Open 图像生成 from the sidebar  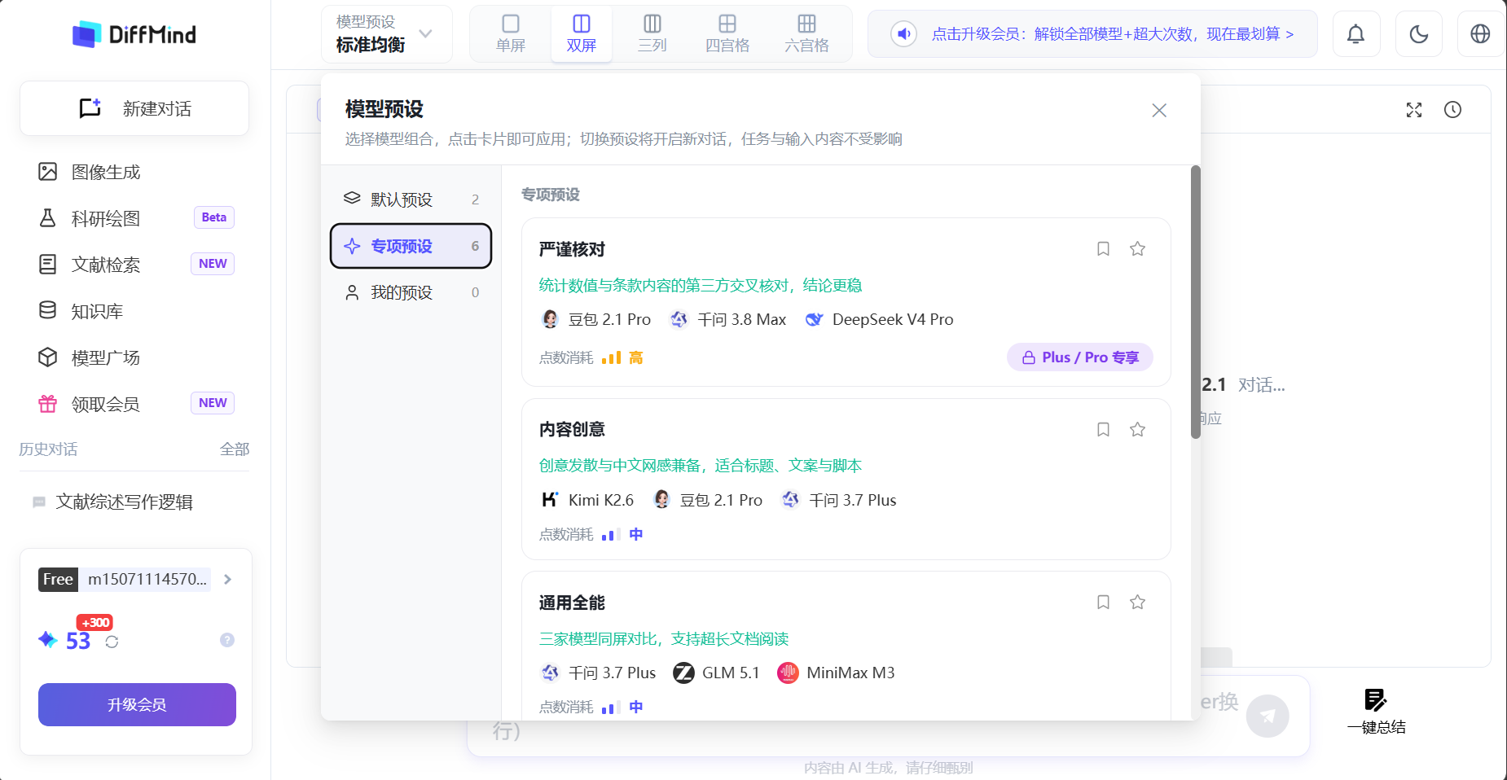pyautogui.click(x=134, y=172)
